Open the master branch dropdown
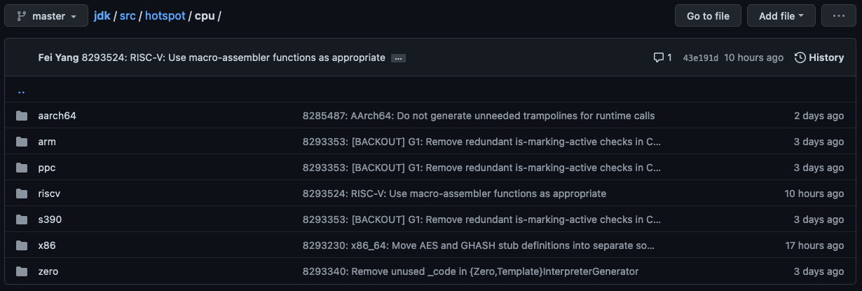The height and width of the screenshot is (291, 862). pos(46,15)
